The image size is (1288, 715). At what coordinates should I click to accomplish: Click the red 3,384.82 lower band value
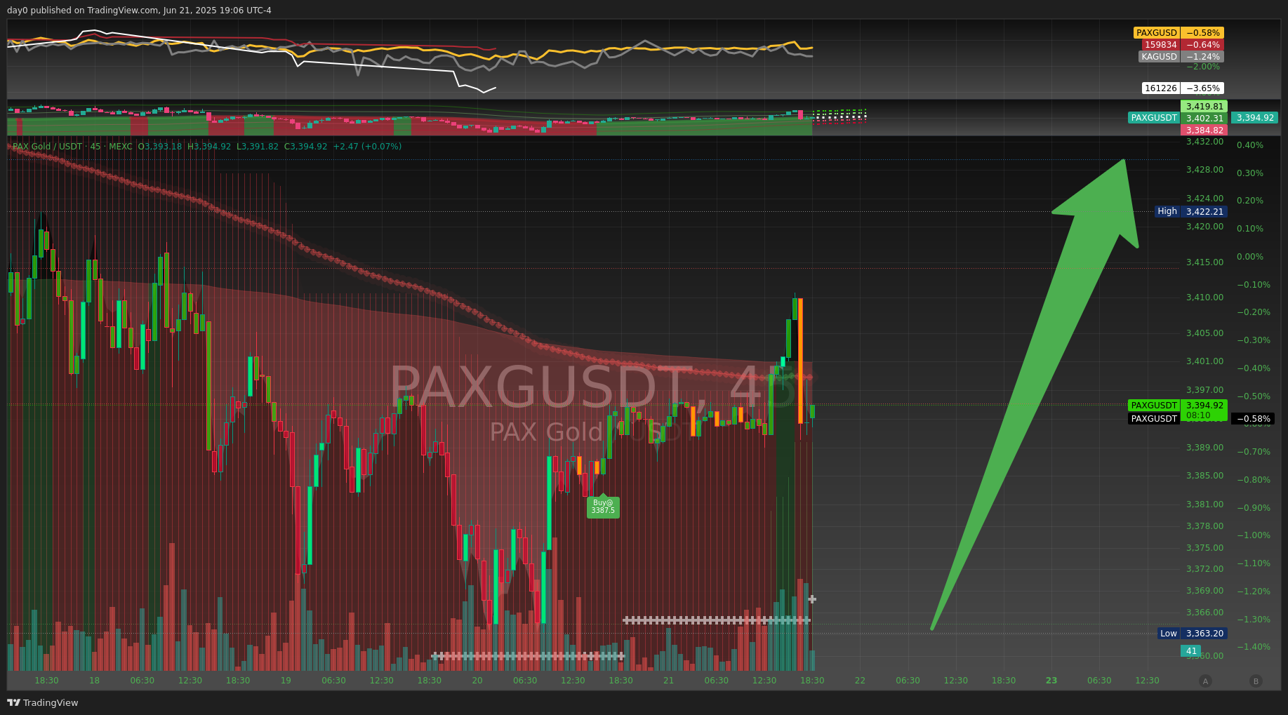tap(1204, 130)
